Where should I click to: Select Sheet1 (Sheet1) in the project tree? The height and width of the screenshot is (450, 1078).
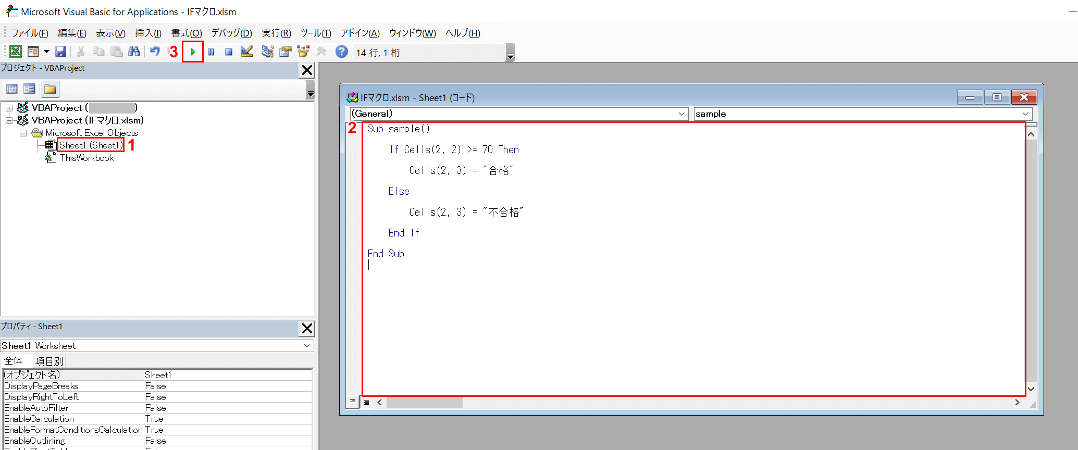tap(91, 145)
